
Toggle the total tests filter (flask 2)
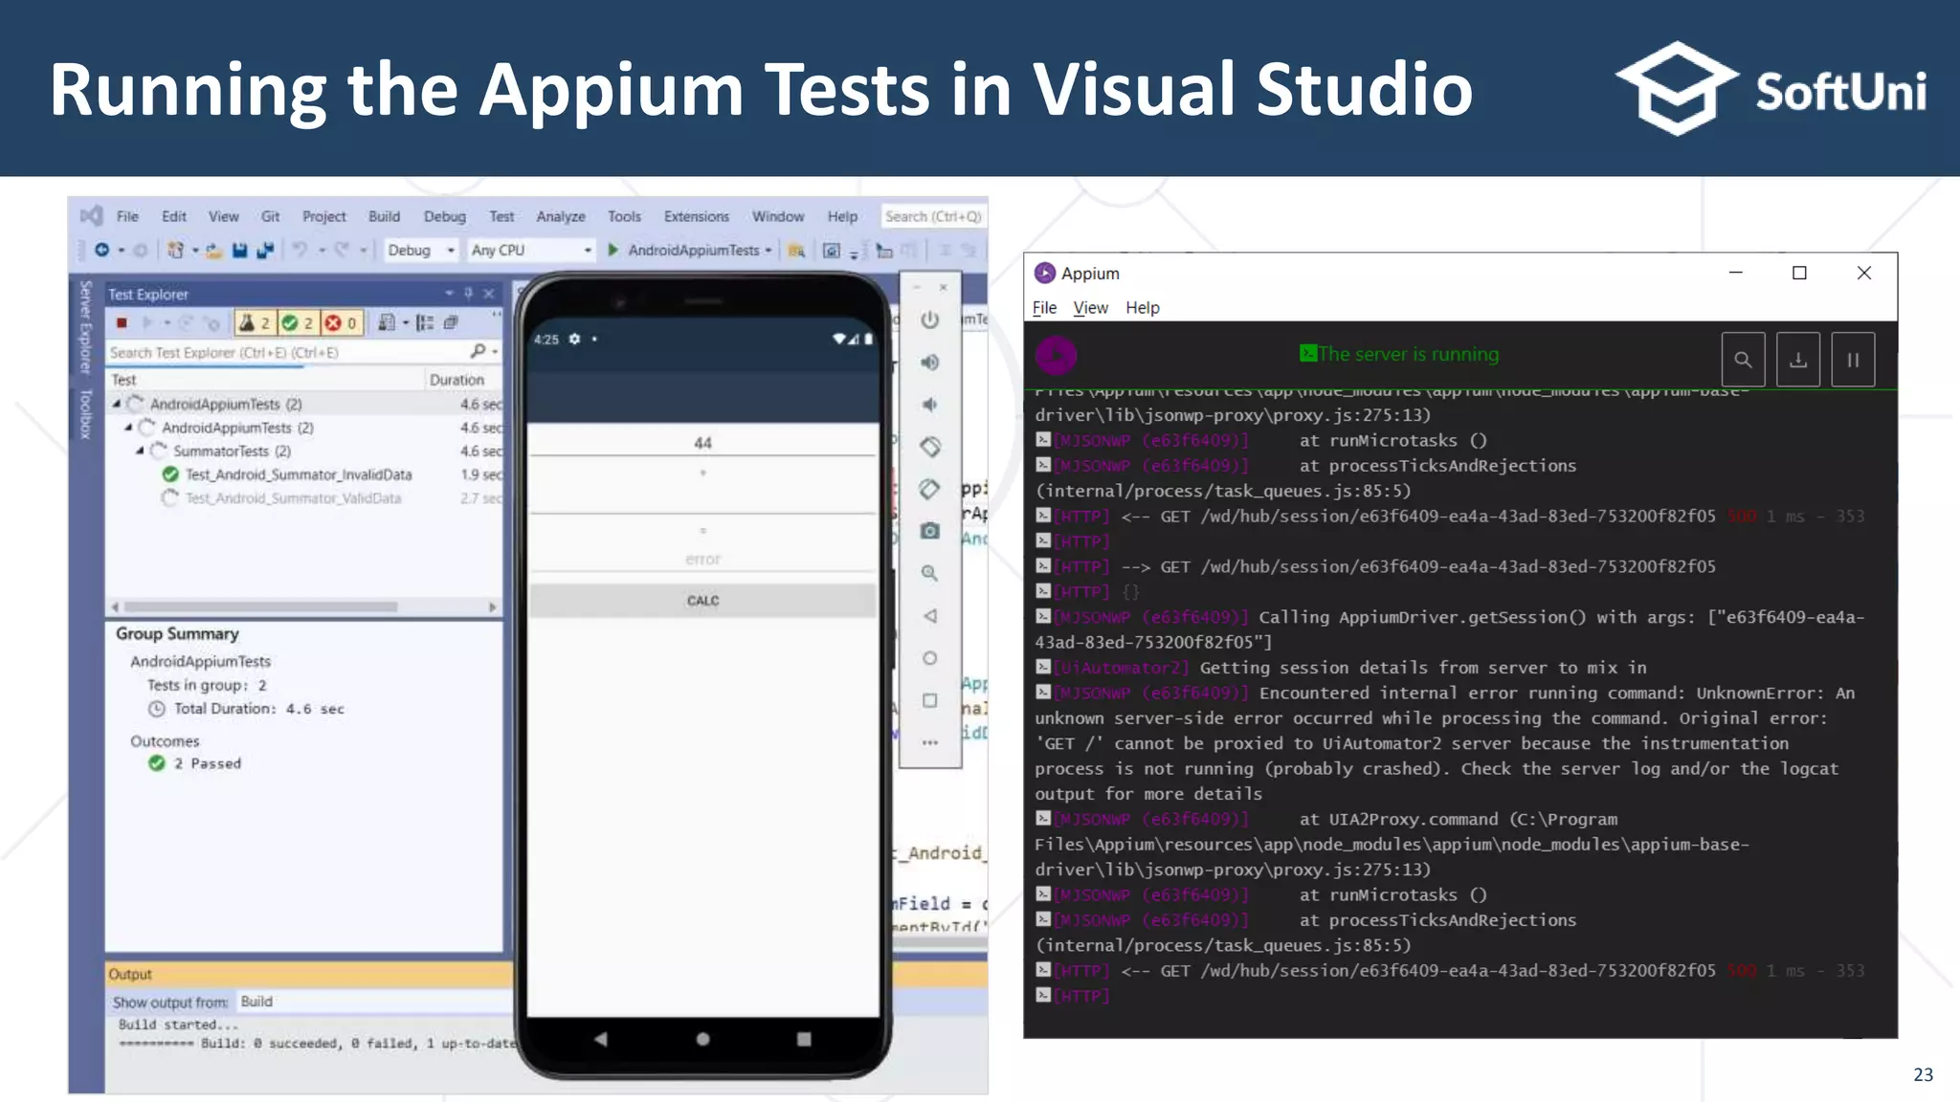[x=255, y=323]
